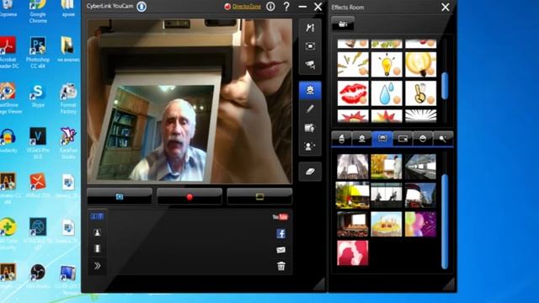Image resolution: width=539 pixels, height=303 pixels.
Task: Share capture on Facebook
Action: [280, 234]
